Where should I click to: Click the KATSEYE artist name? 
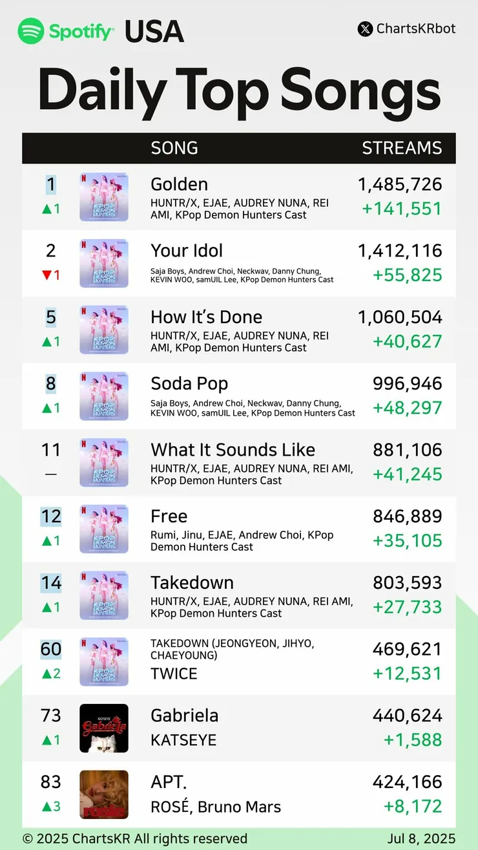(183, 740)
